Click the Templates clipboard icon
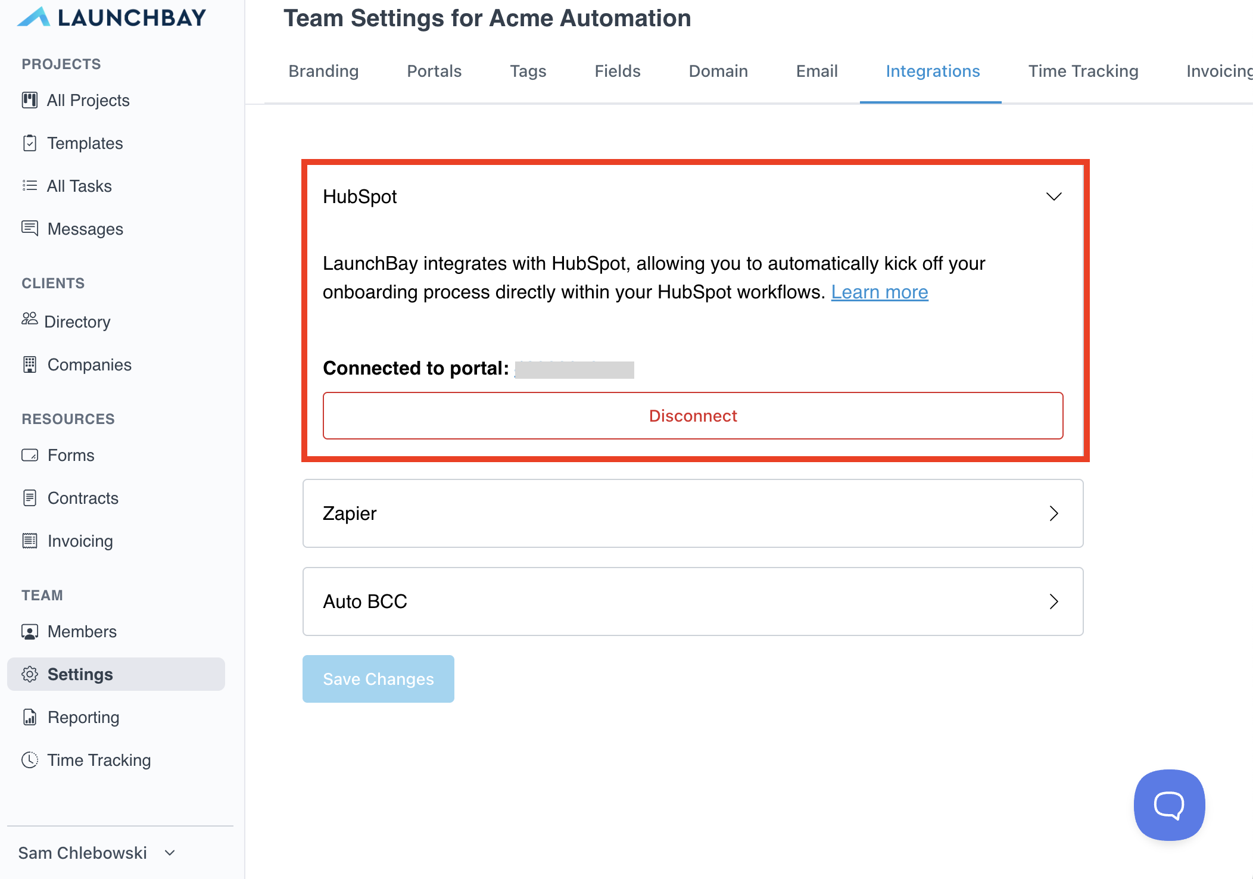Screen dimensions: 1253x879 [x=30, y=143]
